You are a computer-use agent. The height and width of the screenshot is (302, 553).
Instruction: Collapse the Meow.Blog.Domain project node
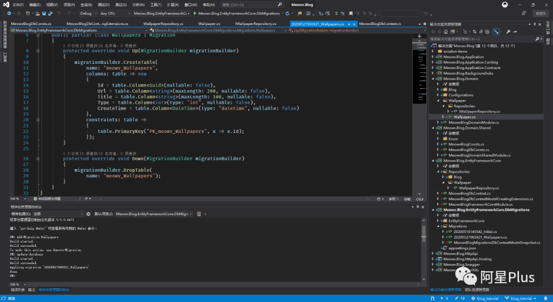[433, 79]
